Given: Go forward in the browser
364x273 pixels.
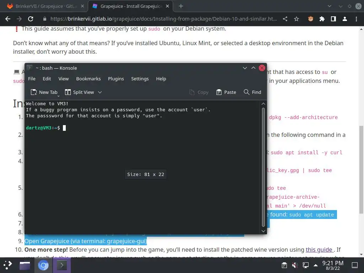Looking at the screenshot, I should point(19,19).
